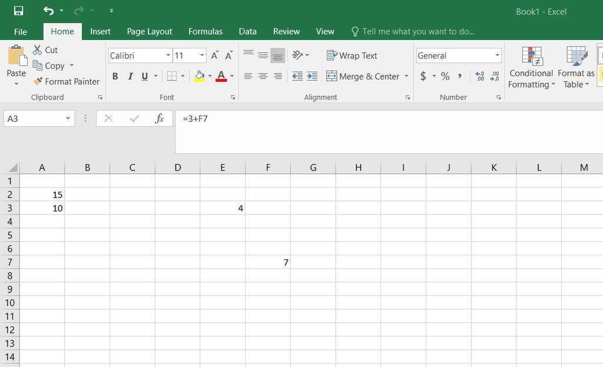The height and width of the screenshot is (367, 603).
Task: Switch to the Page Layout tab
Action: (x=150, y=32)
